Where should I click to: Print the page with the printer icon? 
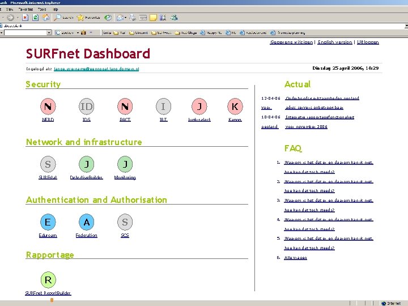point(133,18)
